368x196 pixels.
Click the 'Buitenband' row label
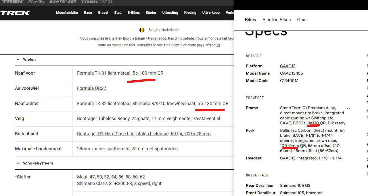[26, 134]
